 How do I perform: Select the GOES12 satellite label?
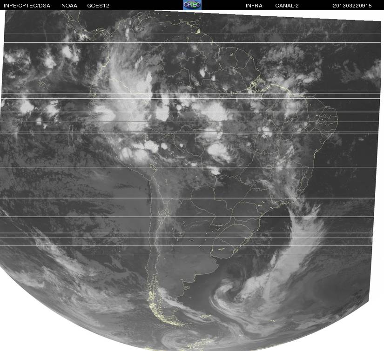(98, 6)
